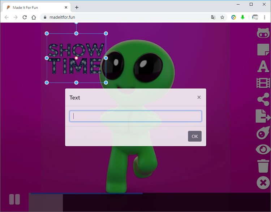The height and width of the screenshot is (212, 271).
Task: Click the site lock security icon
Action: click(45, 17)
